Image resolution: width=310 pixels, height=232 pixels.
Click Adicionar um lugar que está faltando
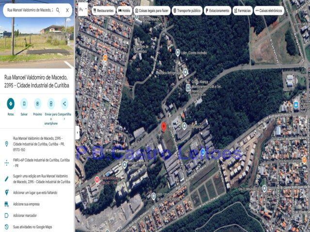35,192
